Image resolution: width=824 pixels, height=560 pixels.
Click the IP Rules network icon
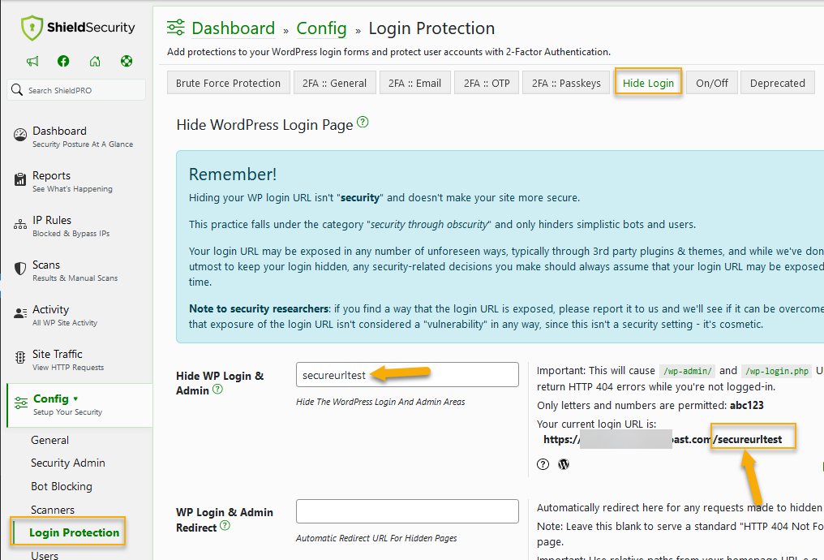point(20,225)
